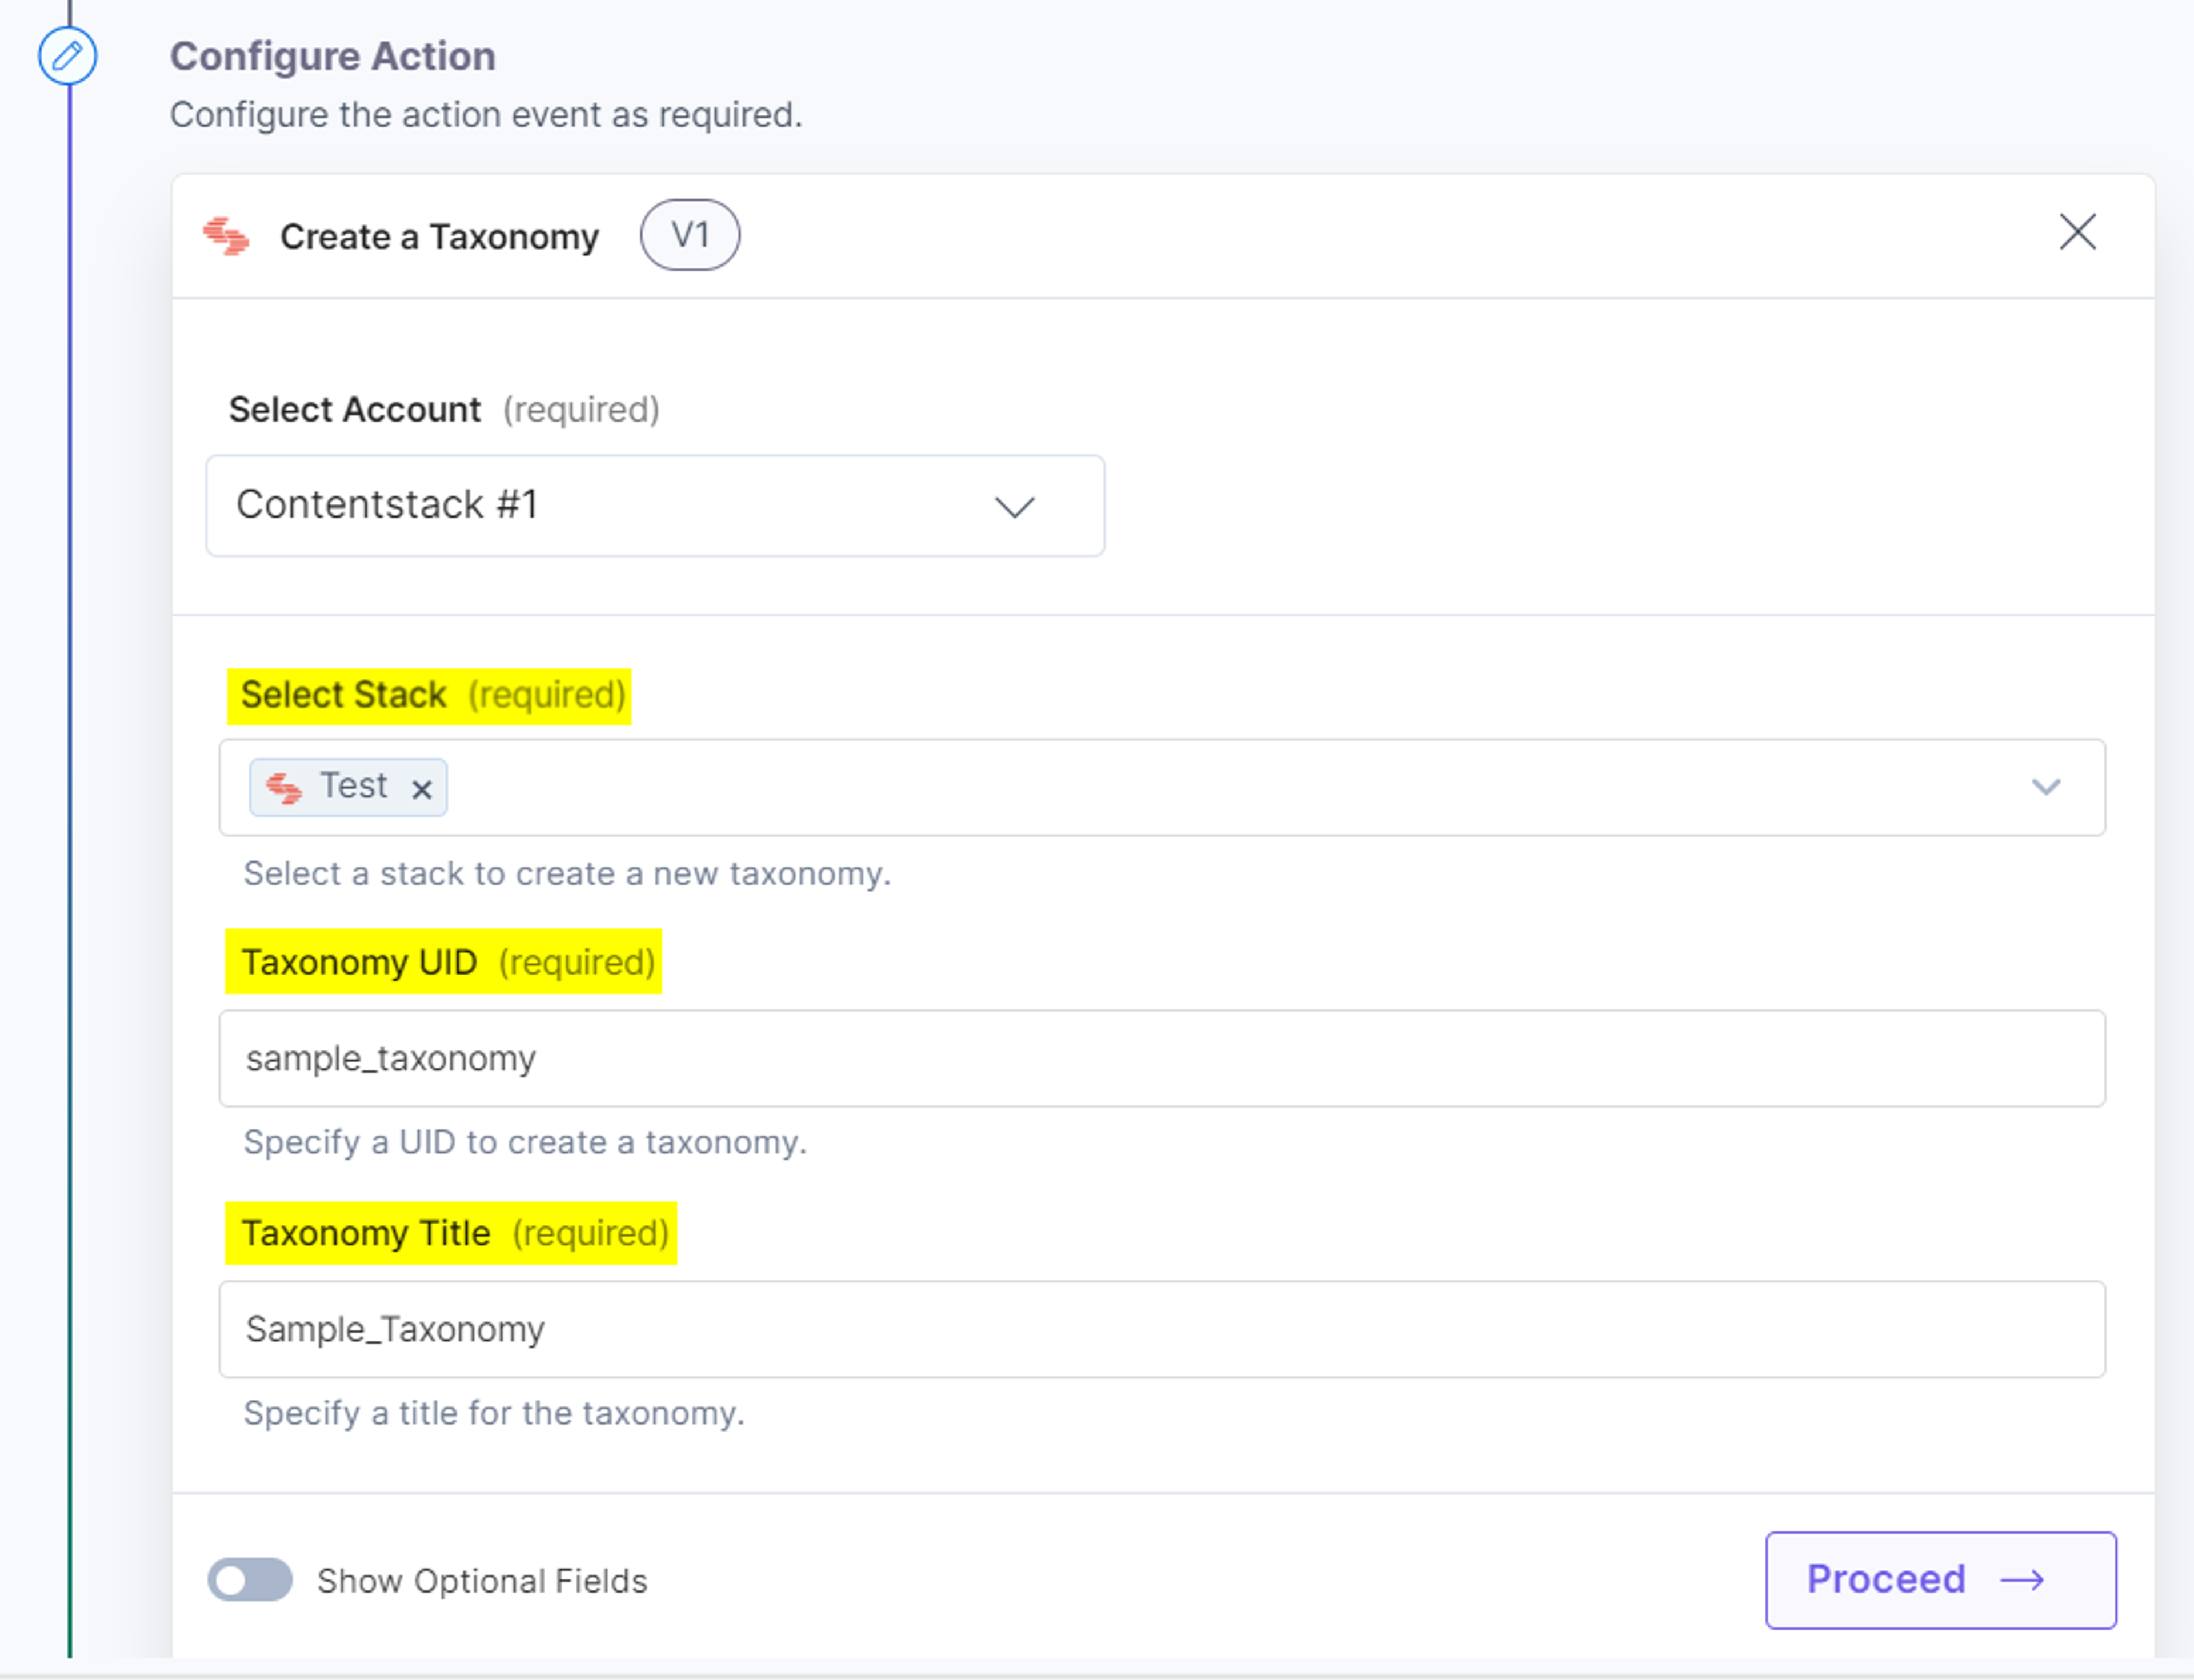The image size is (2194, 1680).
Task: Close the Create a Taxonomy panel
Action: (2077, 232)
